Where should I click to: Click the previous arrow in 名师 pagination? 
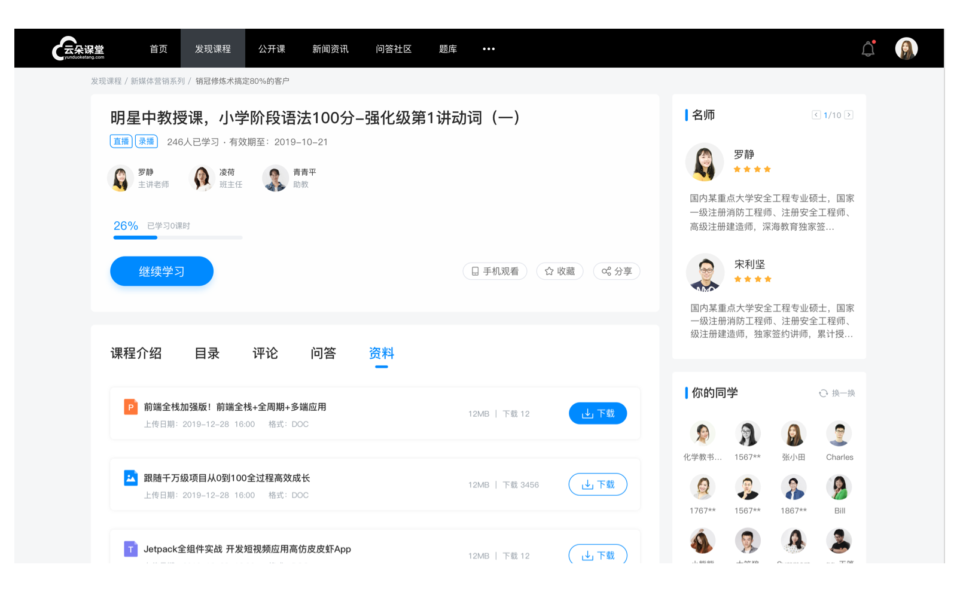coord(816,114)
